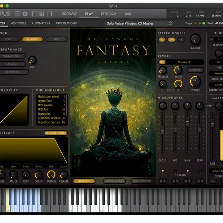223x223 pixels.
Task: Click the Mic Positions view button
Action: tap(142, 181)
